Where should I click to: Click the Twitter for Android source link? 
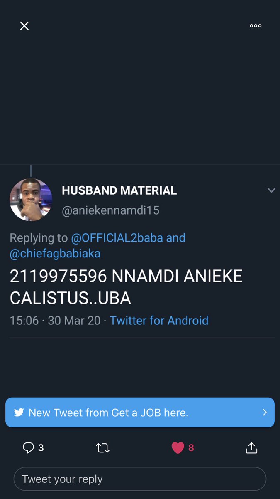pyautogui.click(x=159, y=321)
